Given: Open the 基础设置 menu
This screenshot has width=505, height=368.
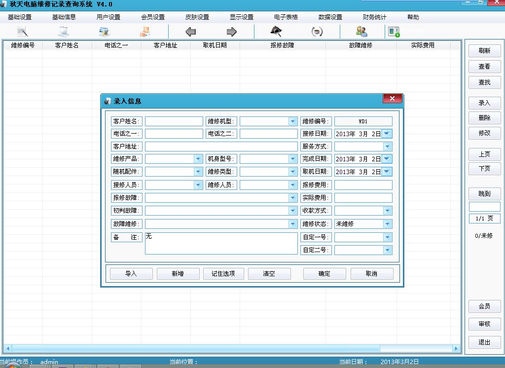Looking at the screenshot, I should coord(20,17).
